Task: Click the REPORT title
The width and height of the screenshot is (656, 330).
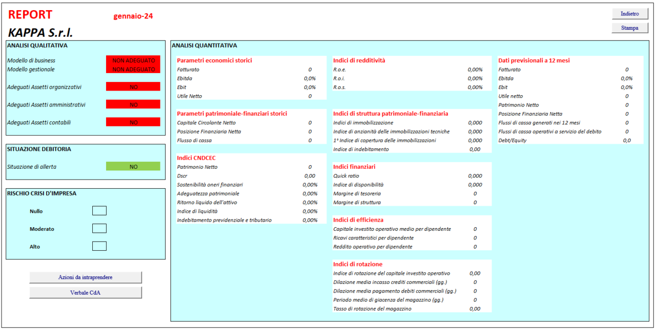Action: click(30, 15)
